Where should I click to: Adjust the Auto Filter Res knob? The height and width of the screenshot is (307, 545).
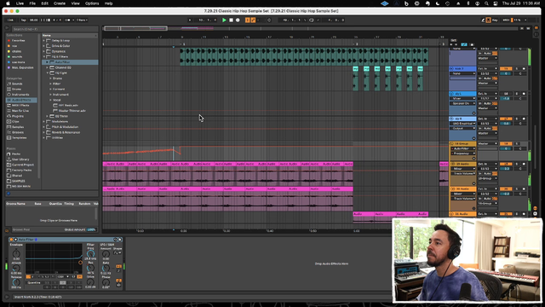click(x=90, y=268)
